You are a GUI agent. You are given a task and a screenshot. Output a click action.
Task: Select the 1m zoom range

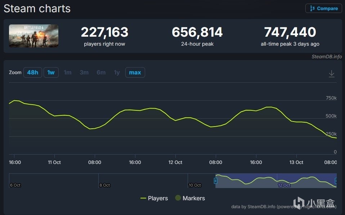tap(68, 73)
